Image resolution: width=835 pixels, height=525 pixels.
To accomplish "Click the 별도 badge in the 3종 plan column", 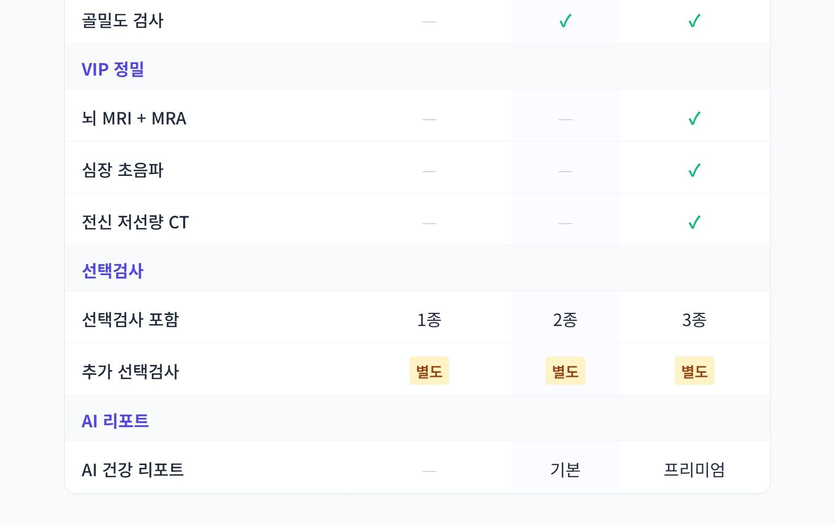I will click(694, 371).
